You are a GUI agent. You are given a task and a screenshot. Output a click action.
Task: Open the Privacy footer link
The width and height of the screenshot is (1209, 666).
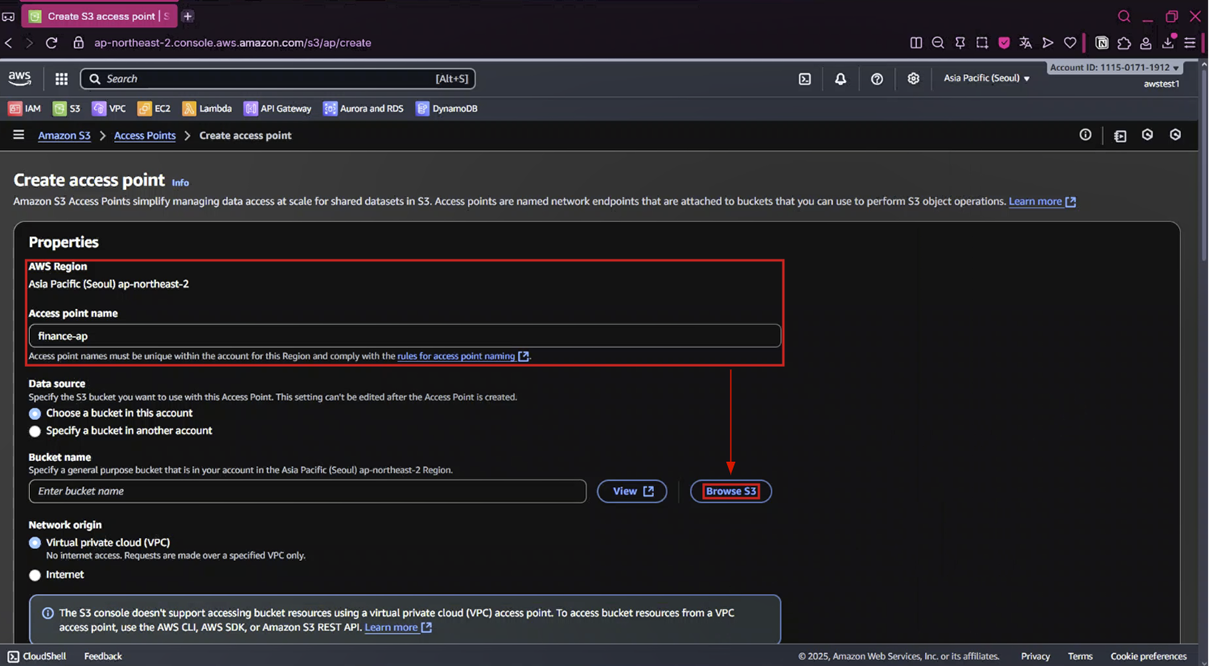1035,656
